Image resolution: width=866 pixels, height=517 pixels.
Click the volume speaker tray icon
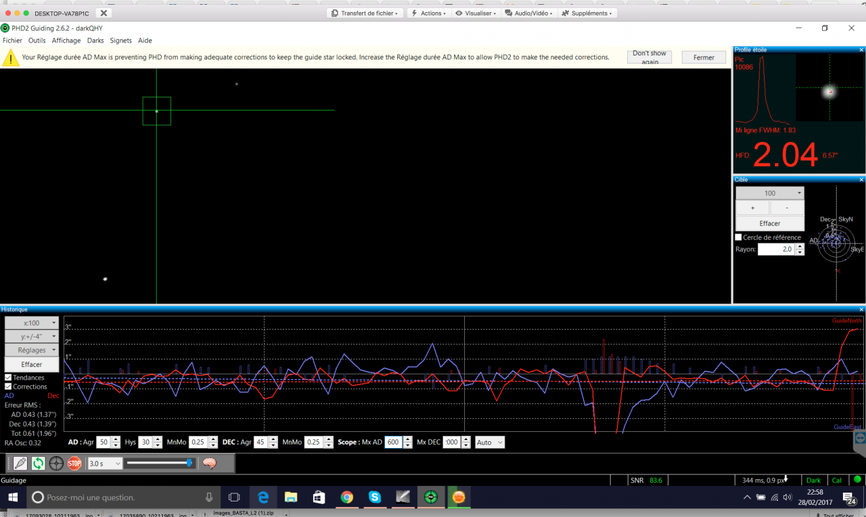[x=787, y=497]
